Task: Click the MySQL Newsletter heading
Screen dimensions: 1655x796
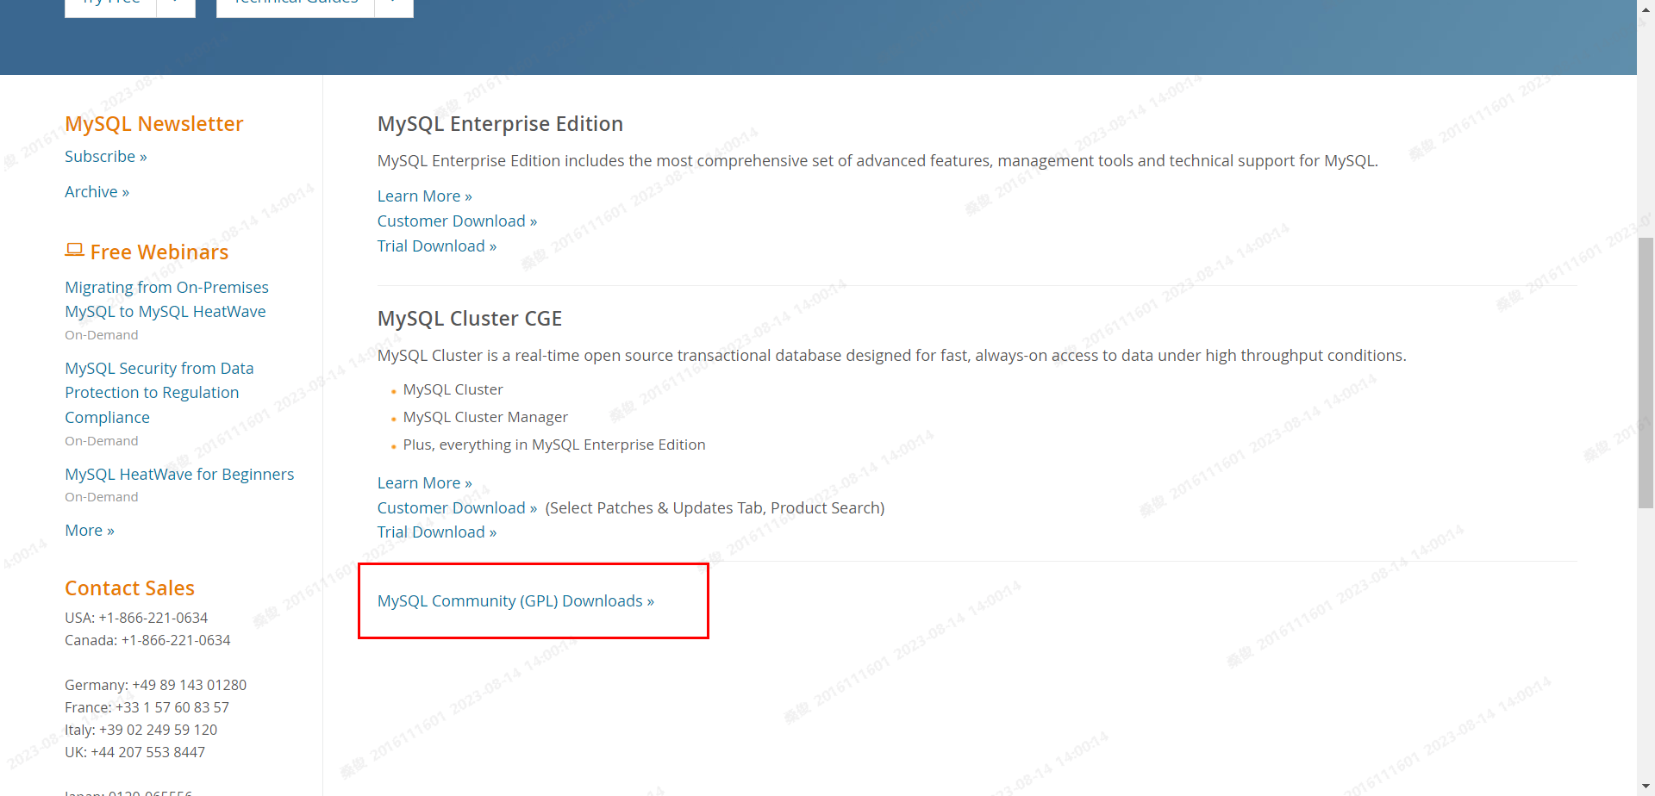Action: tap(154, 124)
